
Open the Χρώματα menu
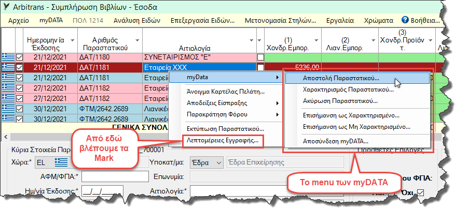coord(379,21)
